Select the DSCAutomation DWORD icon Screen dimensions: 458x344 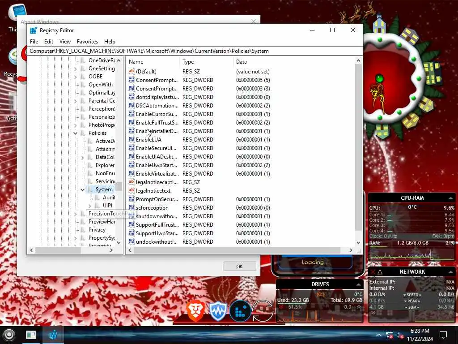tap(131, 105)
